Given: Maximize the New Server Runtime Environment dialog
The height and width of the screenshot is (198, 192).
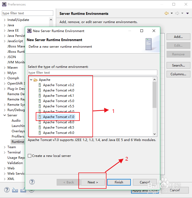Looking at the screenshot, I should [142, 31].
